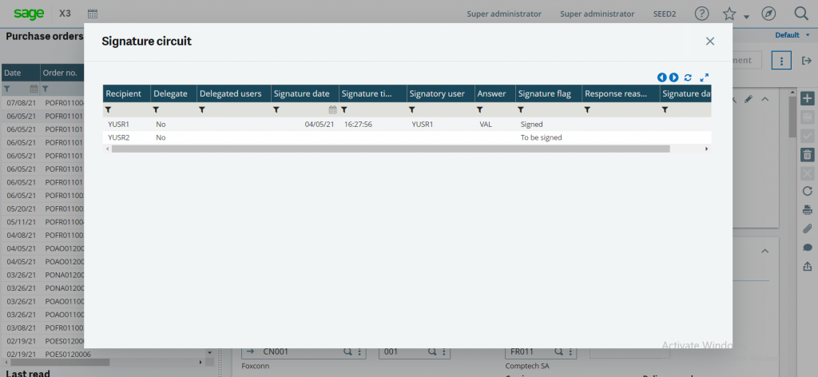Click left arrow of dialog horizontal scrollbar

108,149
